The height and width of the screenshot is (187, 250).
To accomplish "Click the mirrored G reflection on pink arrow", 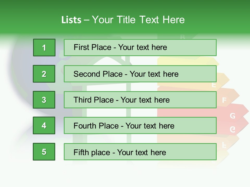I will point(233,129).
